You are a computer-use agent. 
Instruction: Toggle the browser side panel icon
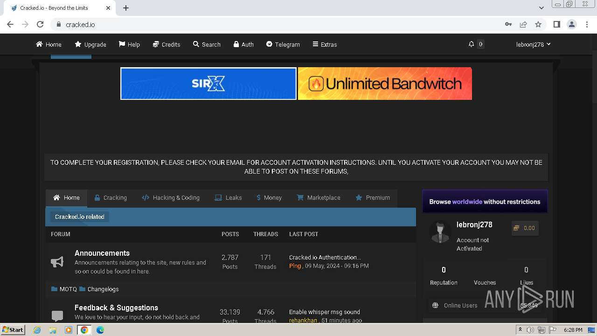(x=556, y=24)
